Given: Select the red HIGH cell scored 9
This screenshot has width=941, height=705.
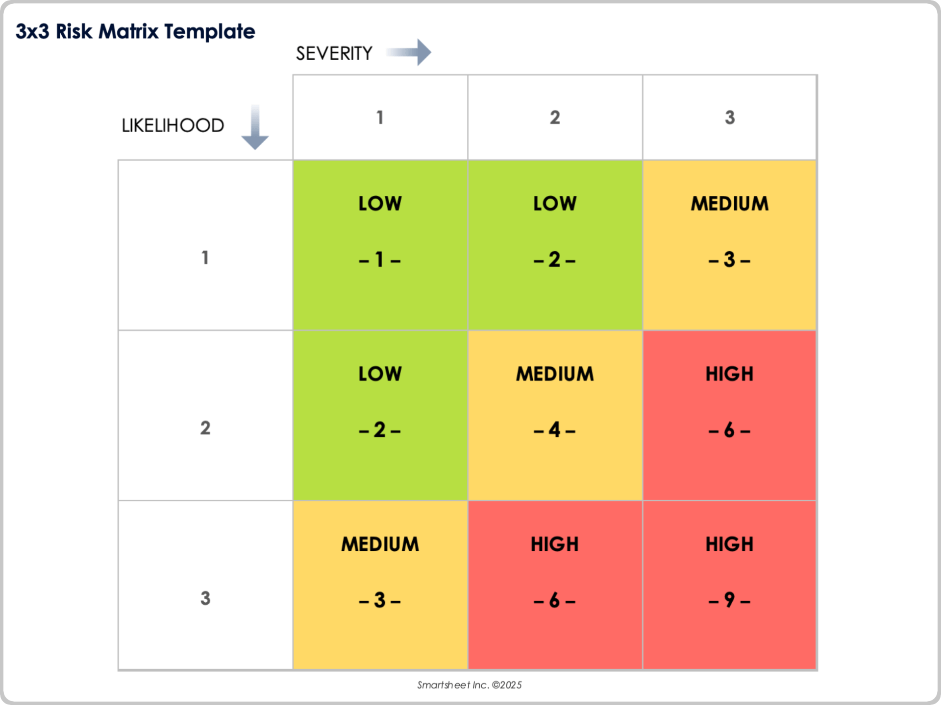Looking at the screenshot, I should tap(730, 586).
